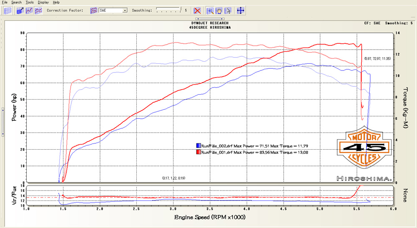Click the left edge panel expander handle
Viewport: 417px width, 228px height.
point(2,122)
